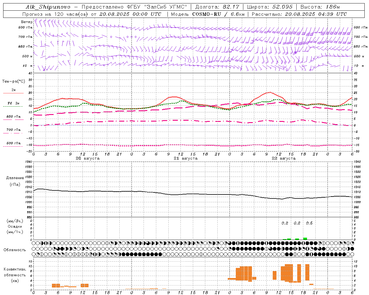Click the Ветер panel label
The image size is (369, 295).
27,22
